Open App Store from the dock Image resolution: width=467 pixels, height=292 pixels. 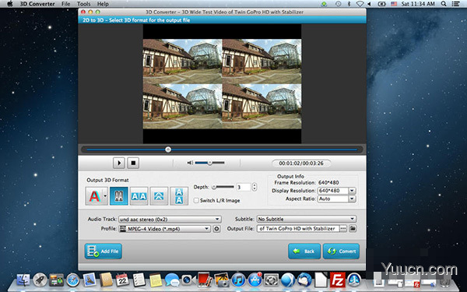(255, 280)
